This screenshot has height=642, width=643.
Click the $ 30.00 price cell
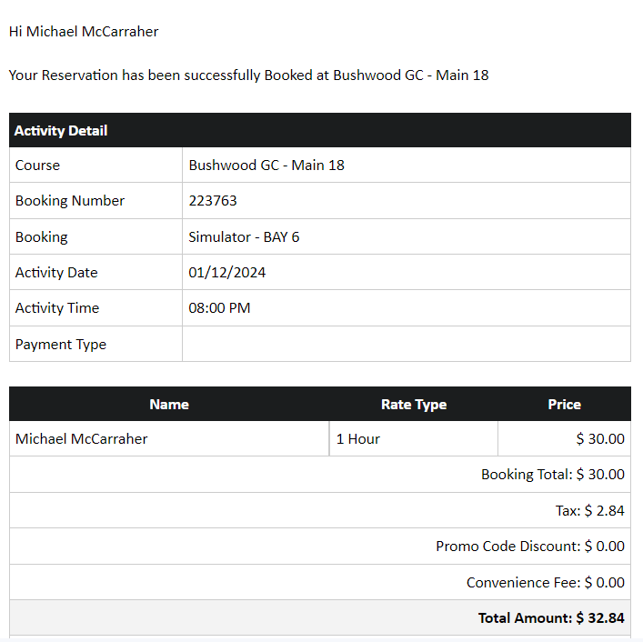[x=564, y=438]
